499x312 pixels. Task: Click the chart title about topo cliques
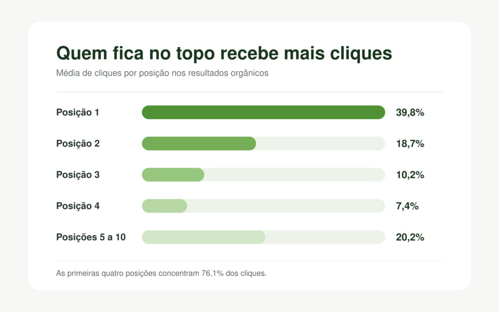tap(224, 53)
